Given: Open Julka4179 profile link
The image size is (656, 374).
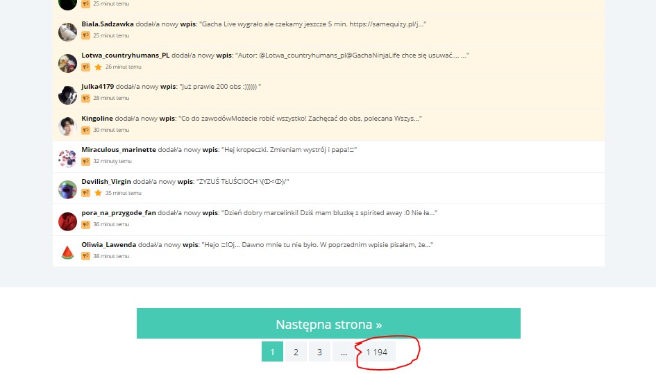Looking at the screenshot, I should pyautogui.click(x=97, y=87).
